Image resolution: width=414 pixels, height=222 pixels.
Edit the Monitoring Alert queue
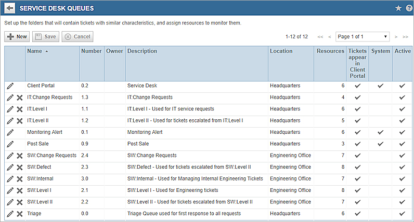click(10, 132)
